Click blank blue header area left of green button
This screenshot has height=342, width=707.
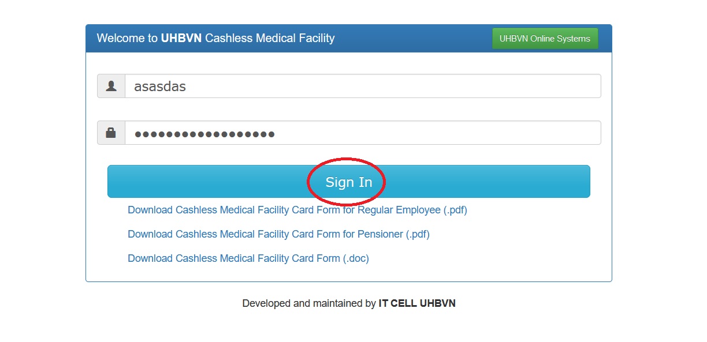click(416, 39)
